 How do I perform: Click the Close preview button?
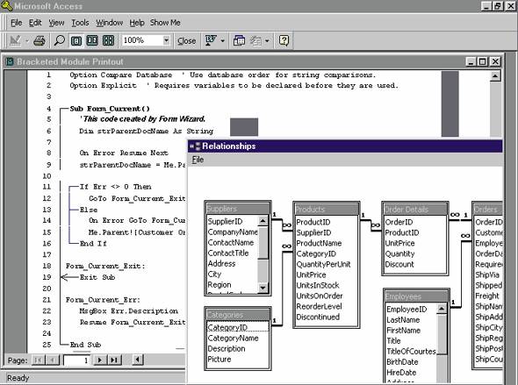tap(187, 41)
